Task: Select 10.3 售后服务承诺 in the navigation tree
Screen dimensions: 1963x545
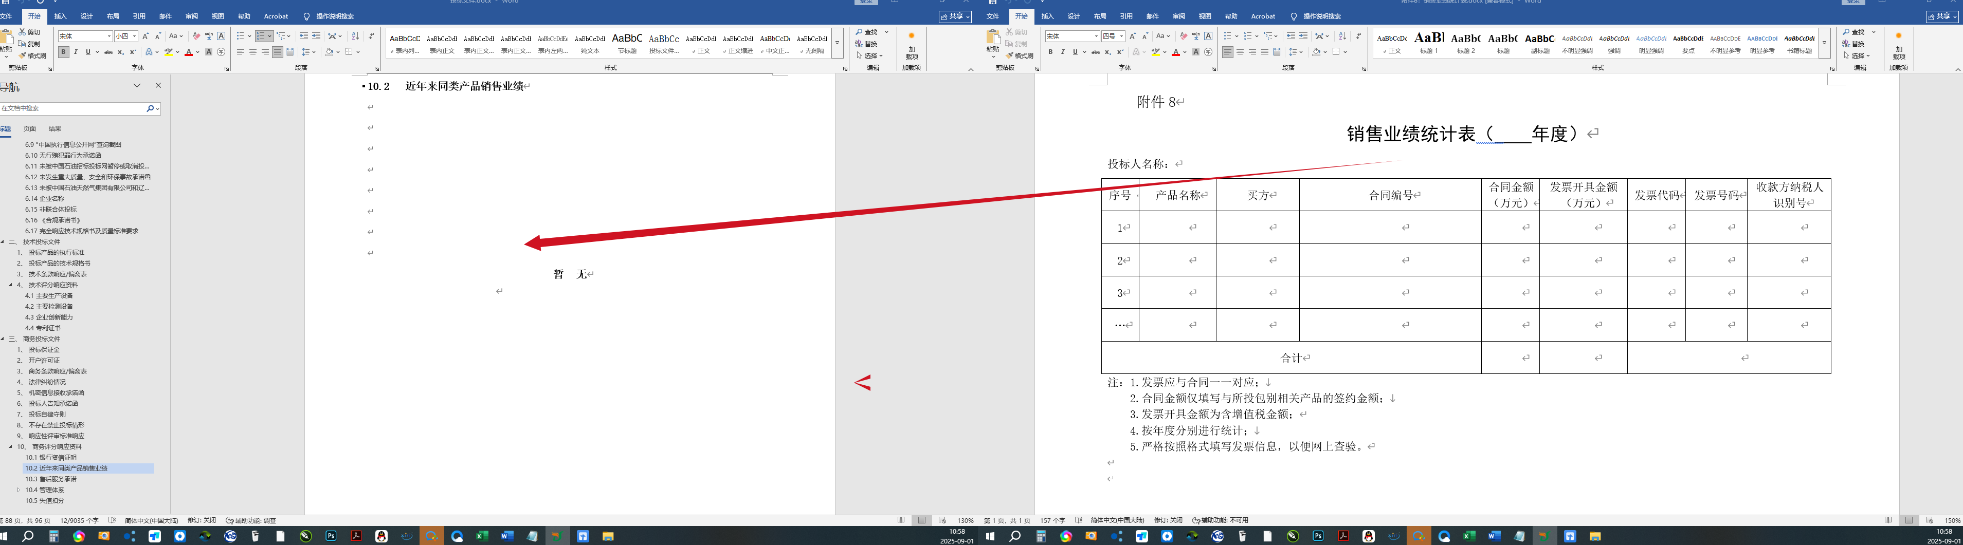Action: tap(50, 479)
